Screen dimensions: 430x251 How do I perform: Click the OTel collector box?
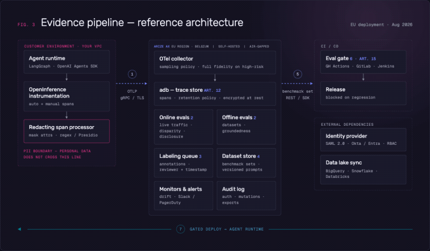(215, 63)
